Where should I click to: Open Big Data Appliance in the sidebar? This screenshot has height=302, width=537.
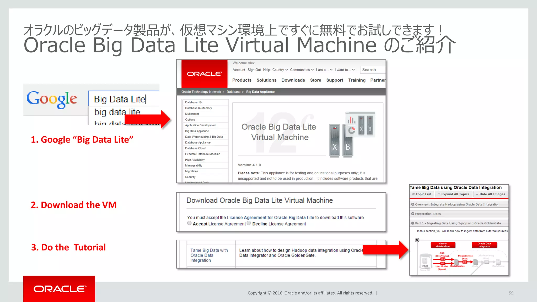pyautogui.click(x=205, y=131)
